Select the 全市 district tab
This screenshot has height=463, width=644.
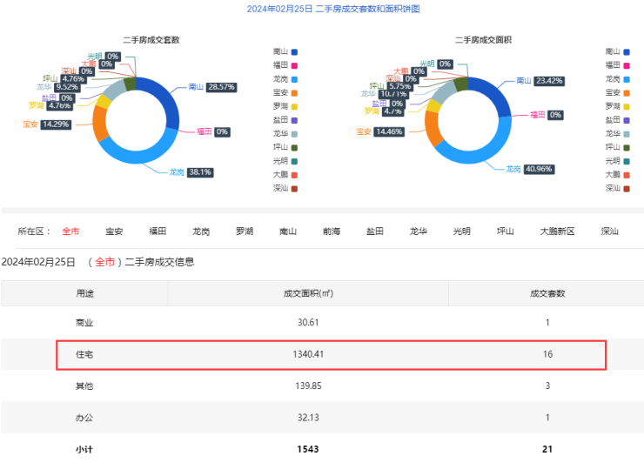pos(70,231)
